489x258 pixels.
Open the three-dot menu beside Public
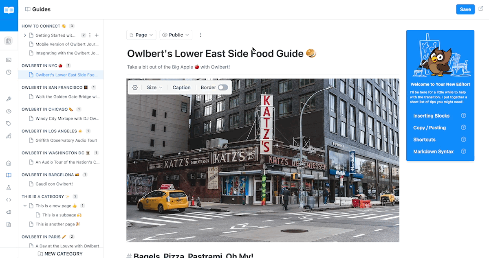(x=200, y=35)
